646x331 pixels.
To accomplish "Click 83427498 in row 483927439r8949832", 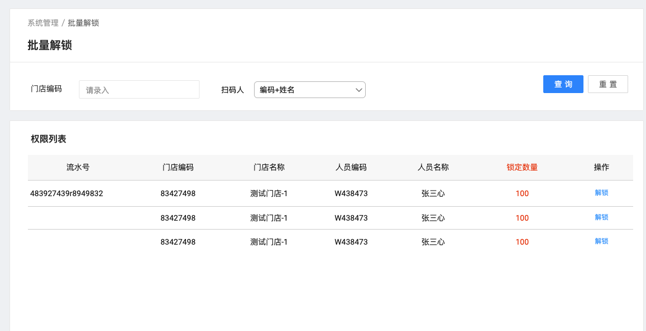I will 178,194.
